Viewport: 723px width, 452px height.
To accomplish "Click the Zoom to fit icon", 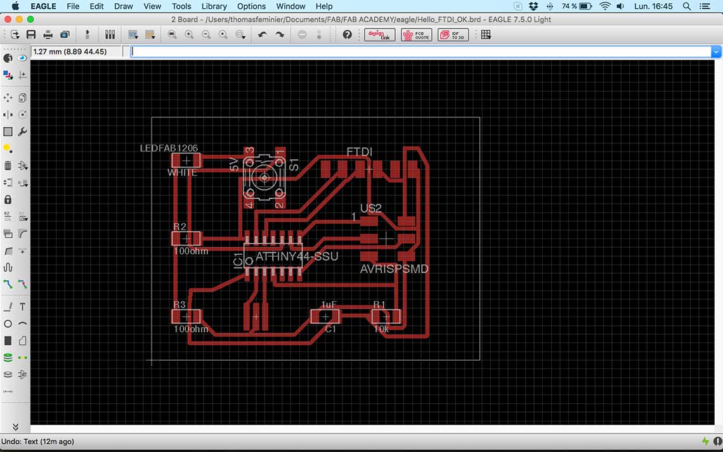I will click(172, 35).
